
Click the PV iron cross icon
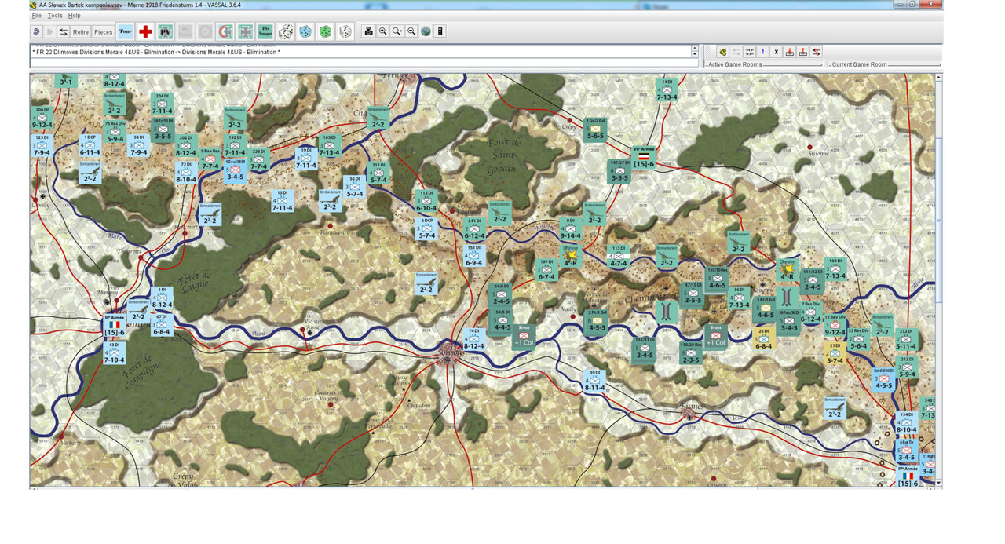[x=166, y=31]
